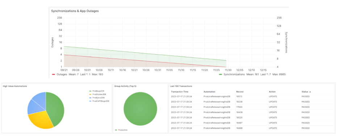This screenshot has width=339, height=140.
Task: Open the High Value Automations panel title menu
Action: point(15,86)
